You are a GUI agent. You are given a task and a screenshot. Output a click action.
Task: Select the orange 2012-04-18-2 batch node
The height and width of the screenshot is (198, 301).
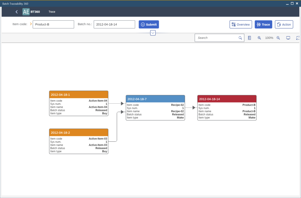tap(78, 132)
